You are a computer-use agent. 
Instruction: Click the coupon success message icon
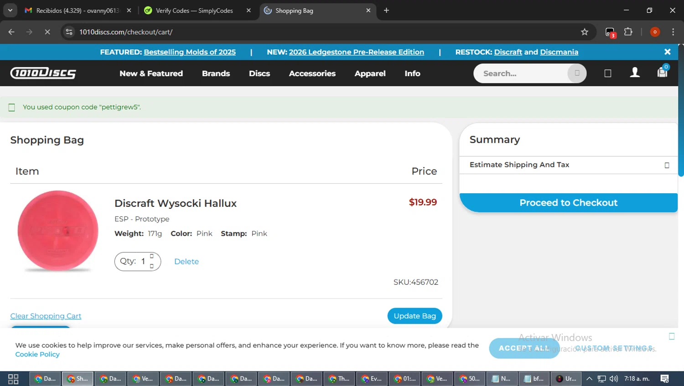pos(12,108)
